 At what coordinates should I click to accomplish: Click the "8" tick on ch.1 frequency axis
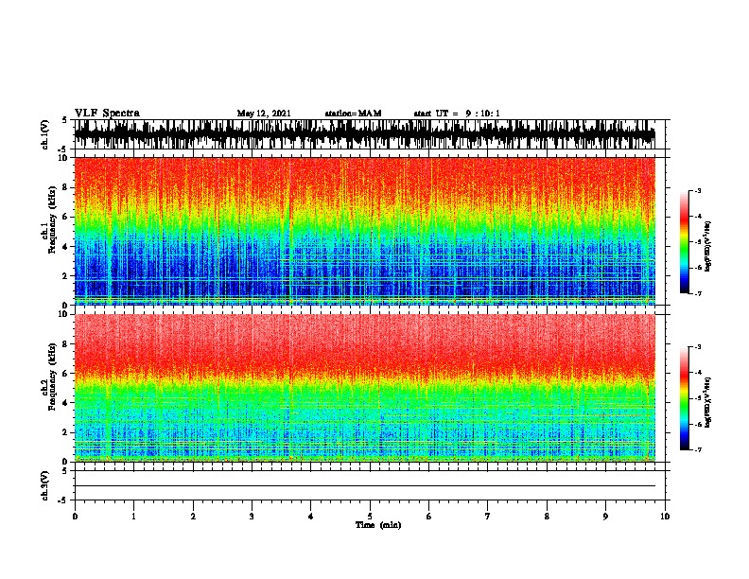[66, 187]
